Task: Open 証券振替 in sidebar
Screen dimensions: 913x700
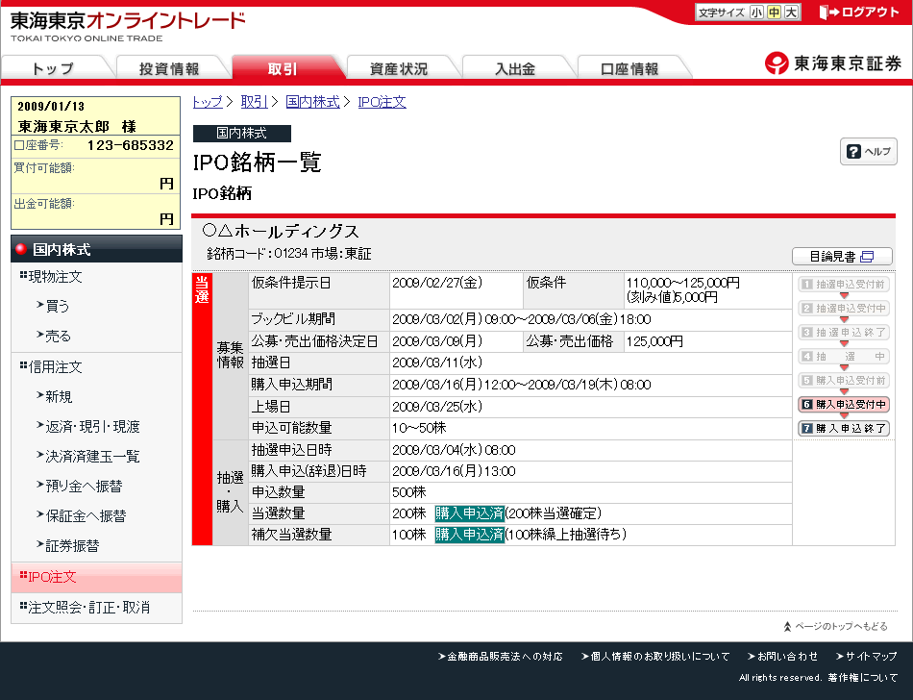Action: point(72,546)
